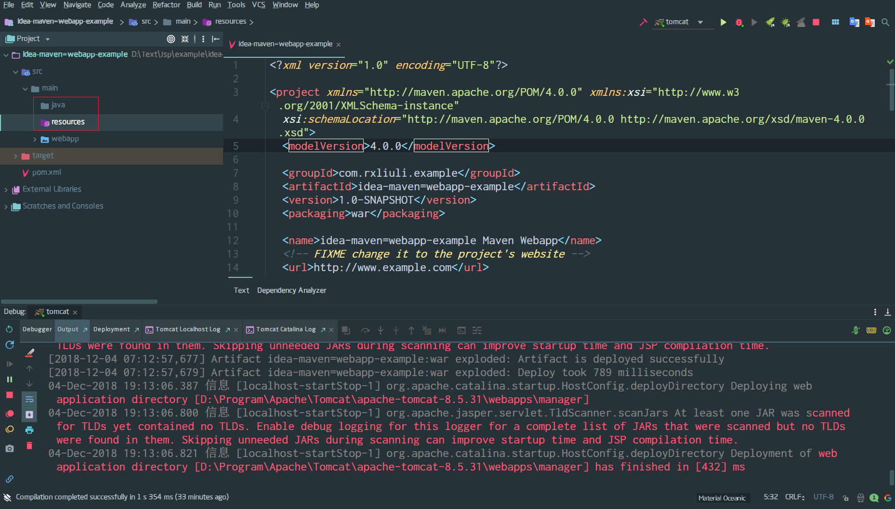This screenshot has height=509, width=895.
Task: Stop tomcat from Debug side toolbar
Action: 9,395
